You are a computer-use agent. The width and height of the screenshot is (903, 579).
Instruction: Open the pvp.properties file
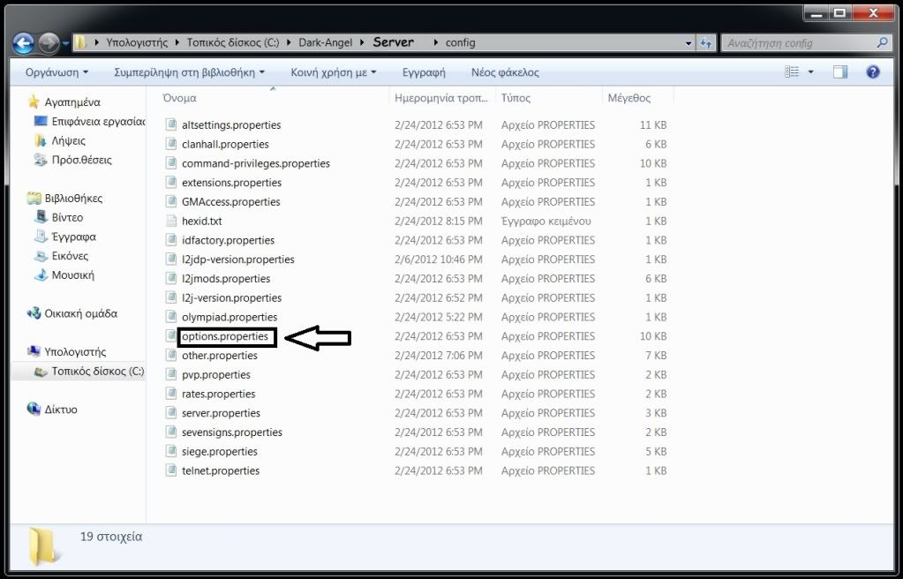point(214,373)
